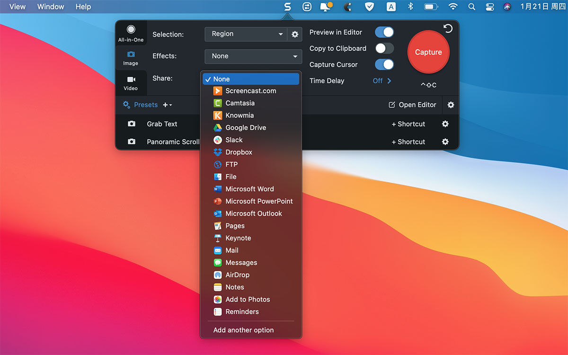Click the Siri icon

pos(507,7)
